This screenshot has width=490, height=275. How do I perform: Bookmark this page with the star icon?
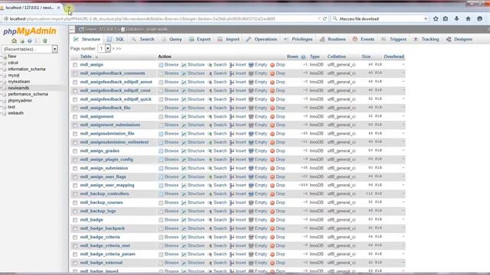[436, 18]
